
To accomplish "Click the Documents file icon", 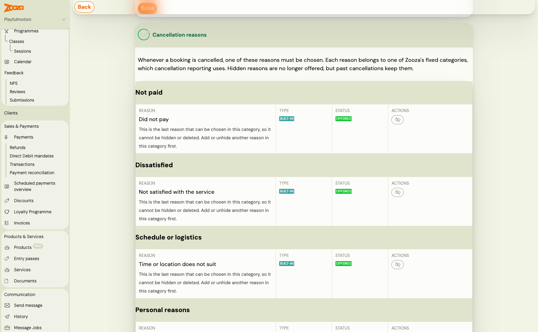I will [x=7, y=281].
